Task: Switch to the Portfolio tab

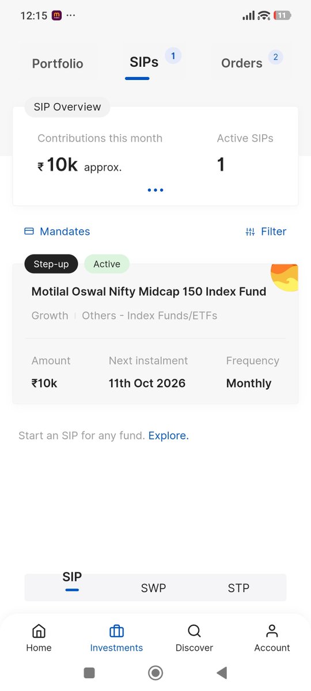Action: tap(58, 64)
